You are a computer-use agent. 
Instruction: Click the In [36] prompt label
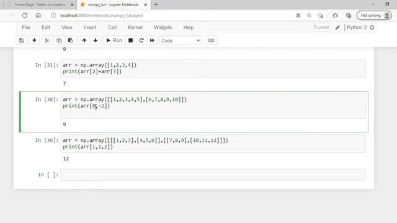pos(47,141)
